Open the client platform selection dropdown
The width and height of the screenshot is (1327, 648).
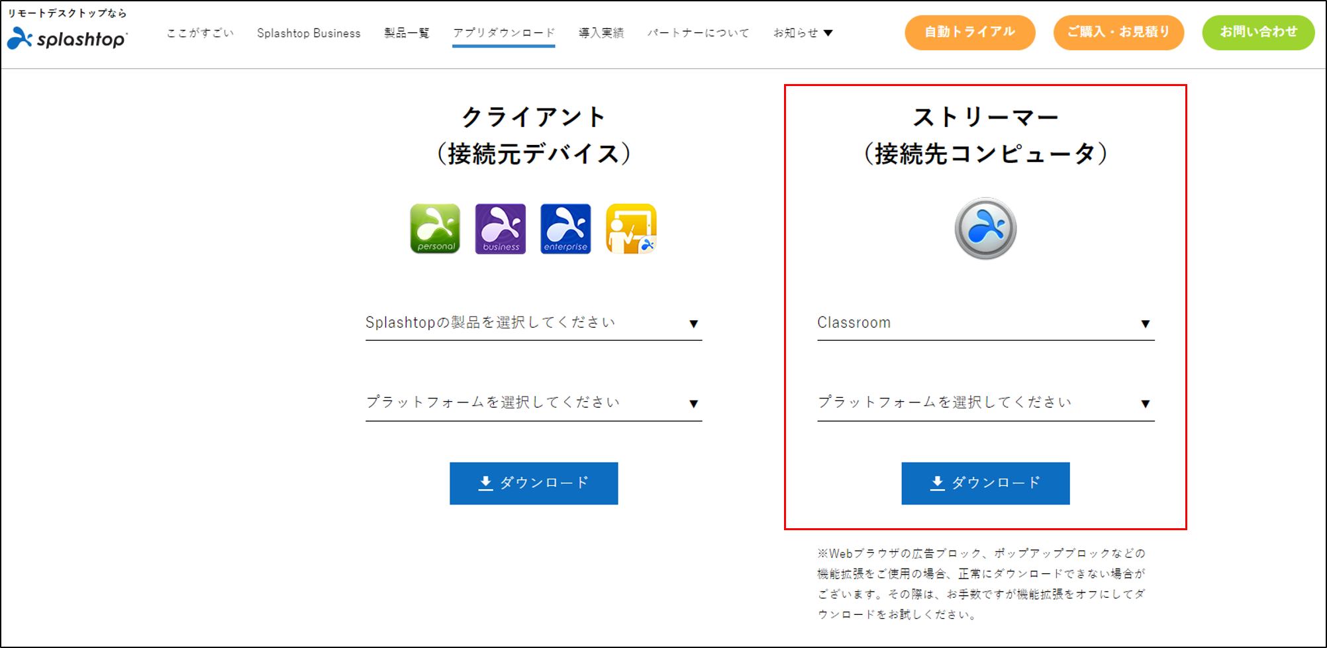pos(534,403)
